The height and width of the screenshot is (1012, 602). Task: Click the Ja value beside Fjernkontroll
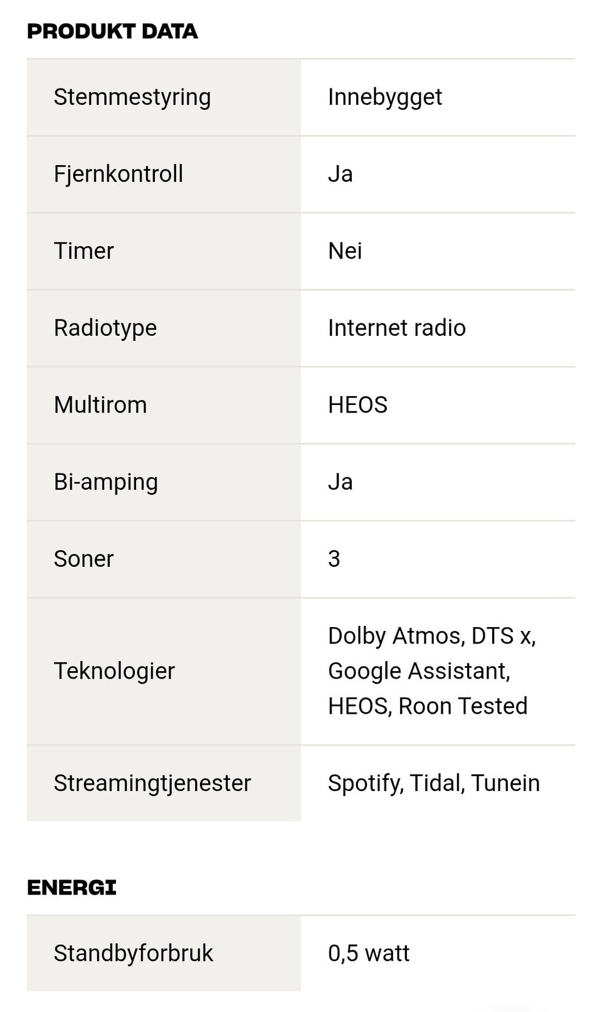click(x=340, y=174)
